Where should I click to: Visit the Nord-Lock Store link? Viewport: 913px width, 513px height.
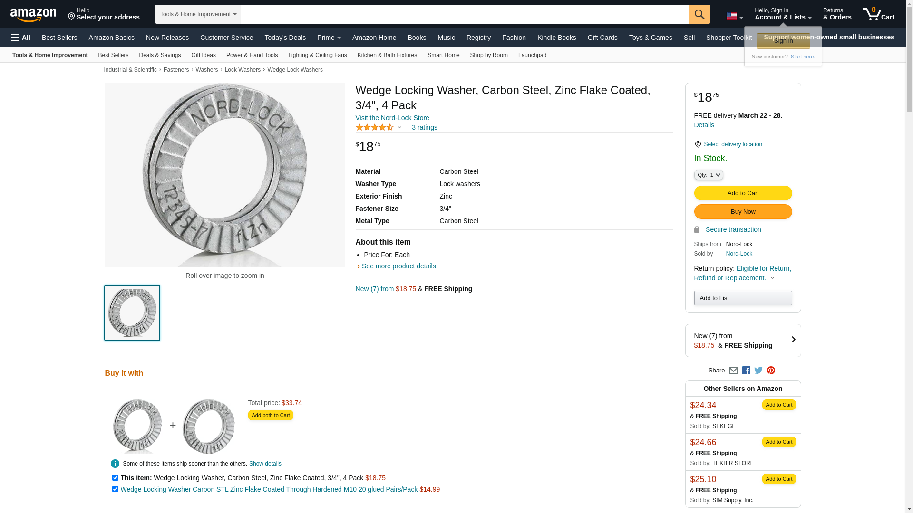[392, 118]
